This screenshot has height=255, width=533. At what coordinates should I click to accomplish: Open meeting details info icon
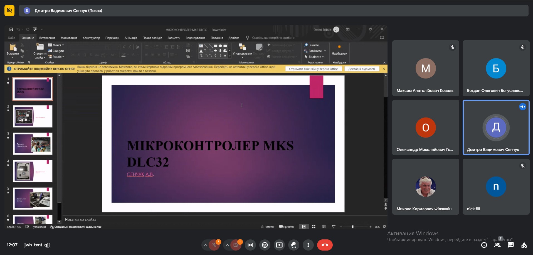tap(484, 245)
